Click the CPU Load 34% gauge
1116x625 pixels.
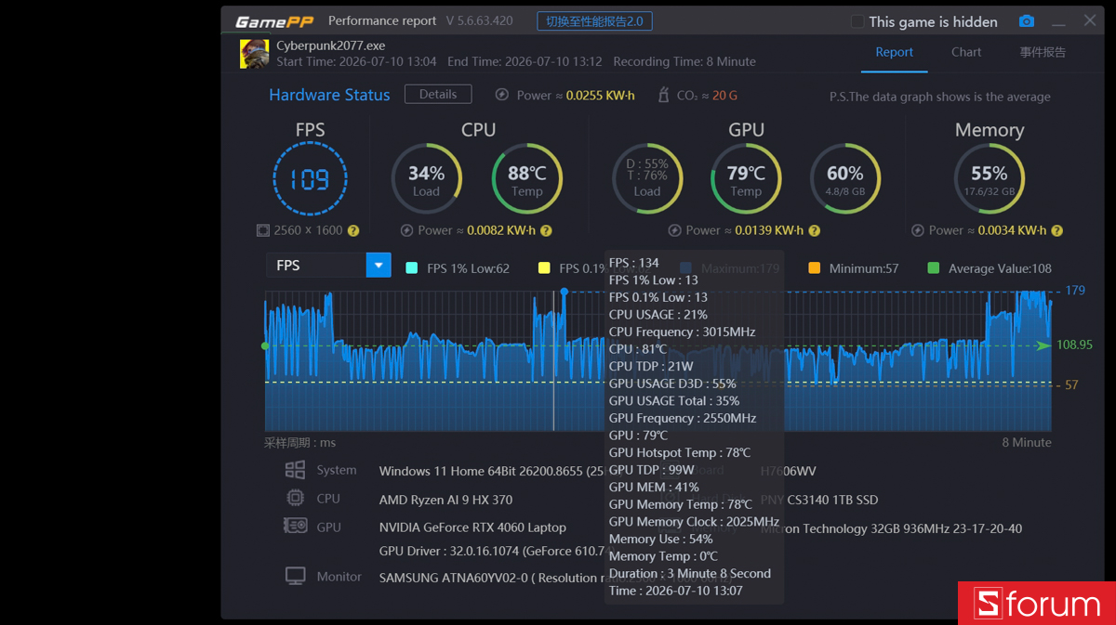point(426,179)
